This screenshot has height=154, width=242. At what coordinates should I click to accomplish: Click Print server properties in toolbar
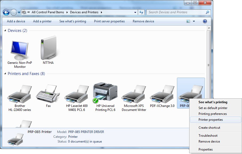click(109, 21)
